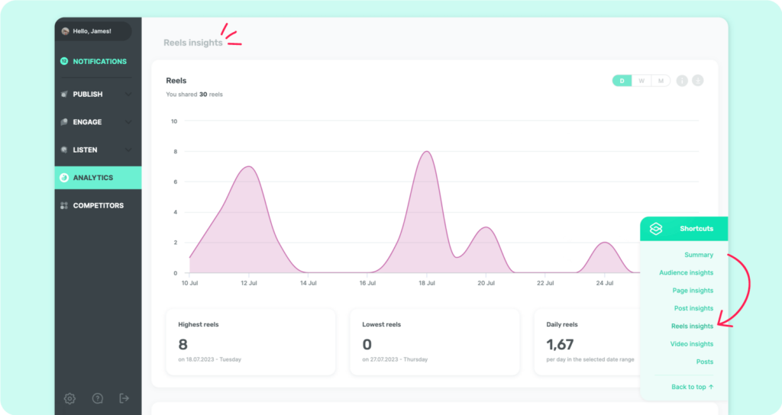
Task: Open settings via the gear icon
Action: [69, 398]
